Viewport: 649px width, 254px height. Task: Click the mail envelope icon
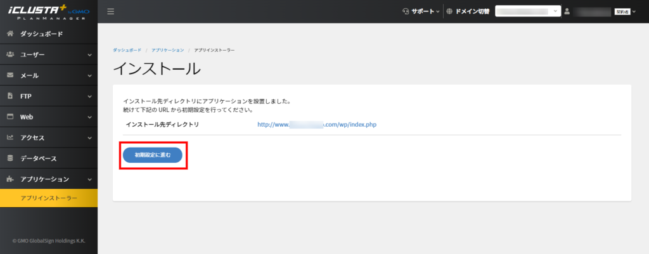(11, 75)
